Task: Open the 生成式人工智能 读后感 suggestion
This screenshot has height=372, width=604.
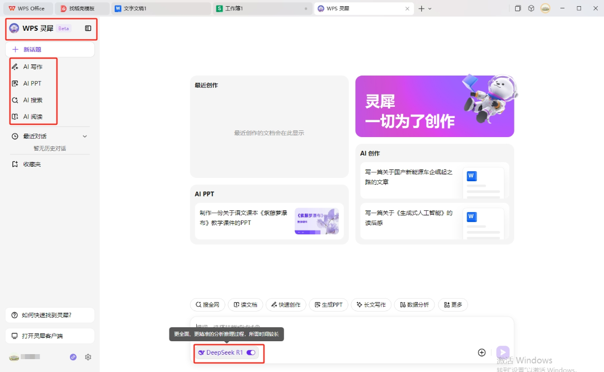Action: click(x=435, y=222)
